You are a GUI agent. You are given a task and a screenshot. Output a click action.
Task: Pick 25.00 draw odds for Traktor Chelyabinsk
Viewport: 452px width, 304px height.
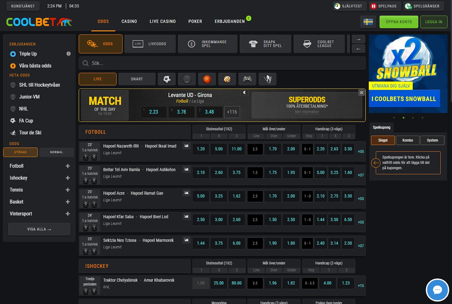pos(219,283)
